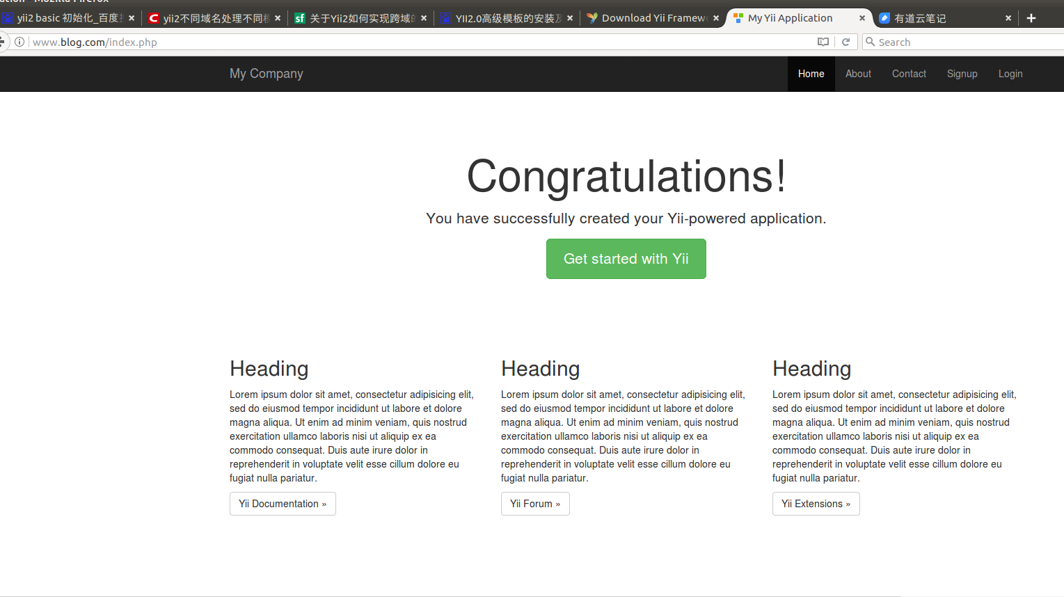Open the Yii Documentation button
The image size is (1064, 597).
pyautogui.click(x=283, y=504)
